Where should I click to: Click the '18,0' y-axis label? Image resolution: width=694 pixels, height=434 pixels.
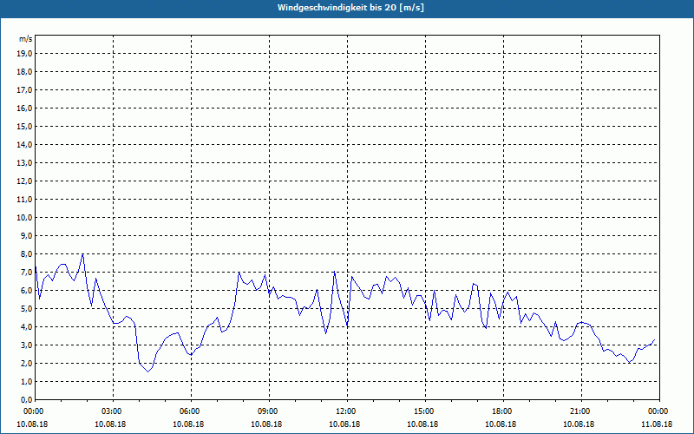24,72
